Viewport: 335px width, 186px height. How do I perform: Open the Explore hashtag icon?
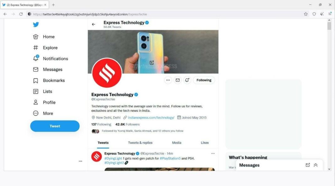click(x=36, y=47)
